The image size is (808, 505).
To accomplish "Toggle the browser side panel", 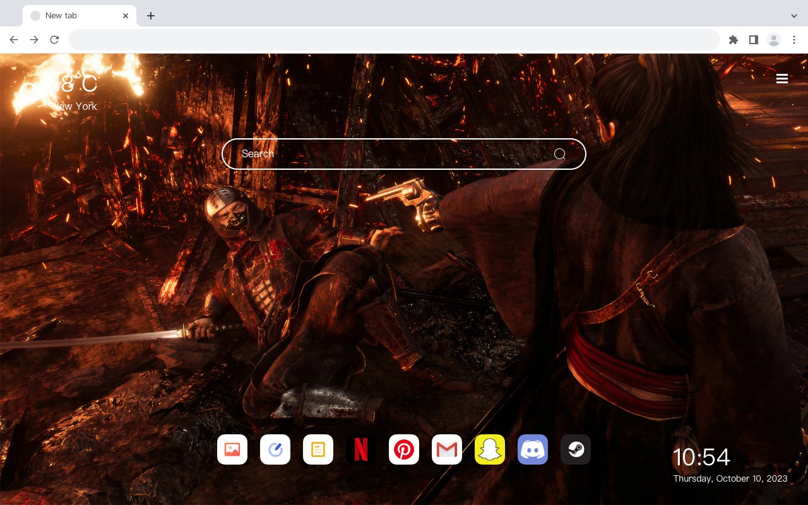I will [x=753, y=40].
